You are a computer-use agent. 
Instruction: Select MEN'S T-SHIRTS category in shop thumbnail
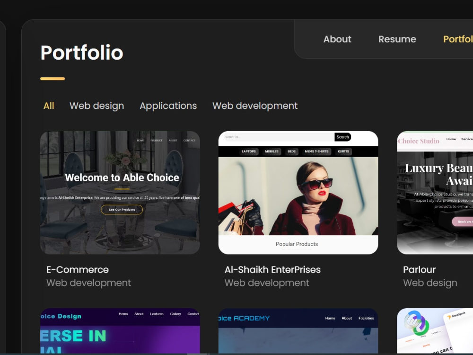tap(316, 151)
